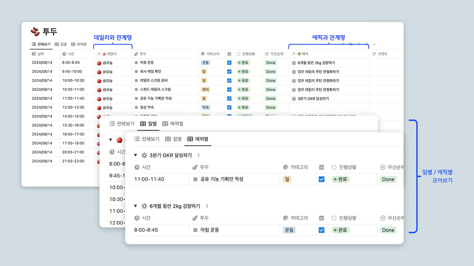Check the checkbox for 아침 운동 row

click(x=229, y=62)
